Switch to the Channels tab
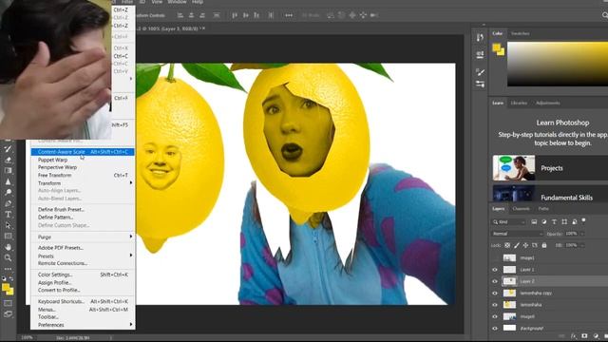Image resolution: width=608 pixels, height=342 pixels. (521, 209)
